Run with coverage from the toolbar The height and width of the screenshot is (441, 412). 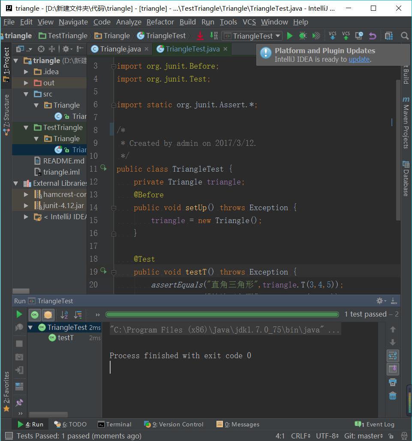[x=316, y=36]
